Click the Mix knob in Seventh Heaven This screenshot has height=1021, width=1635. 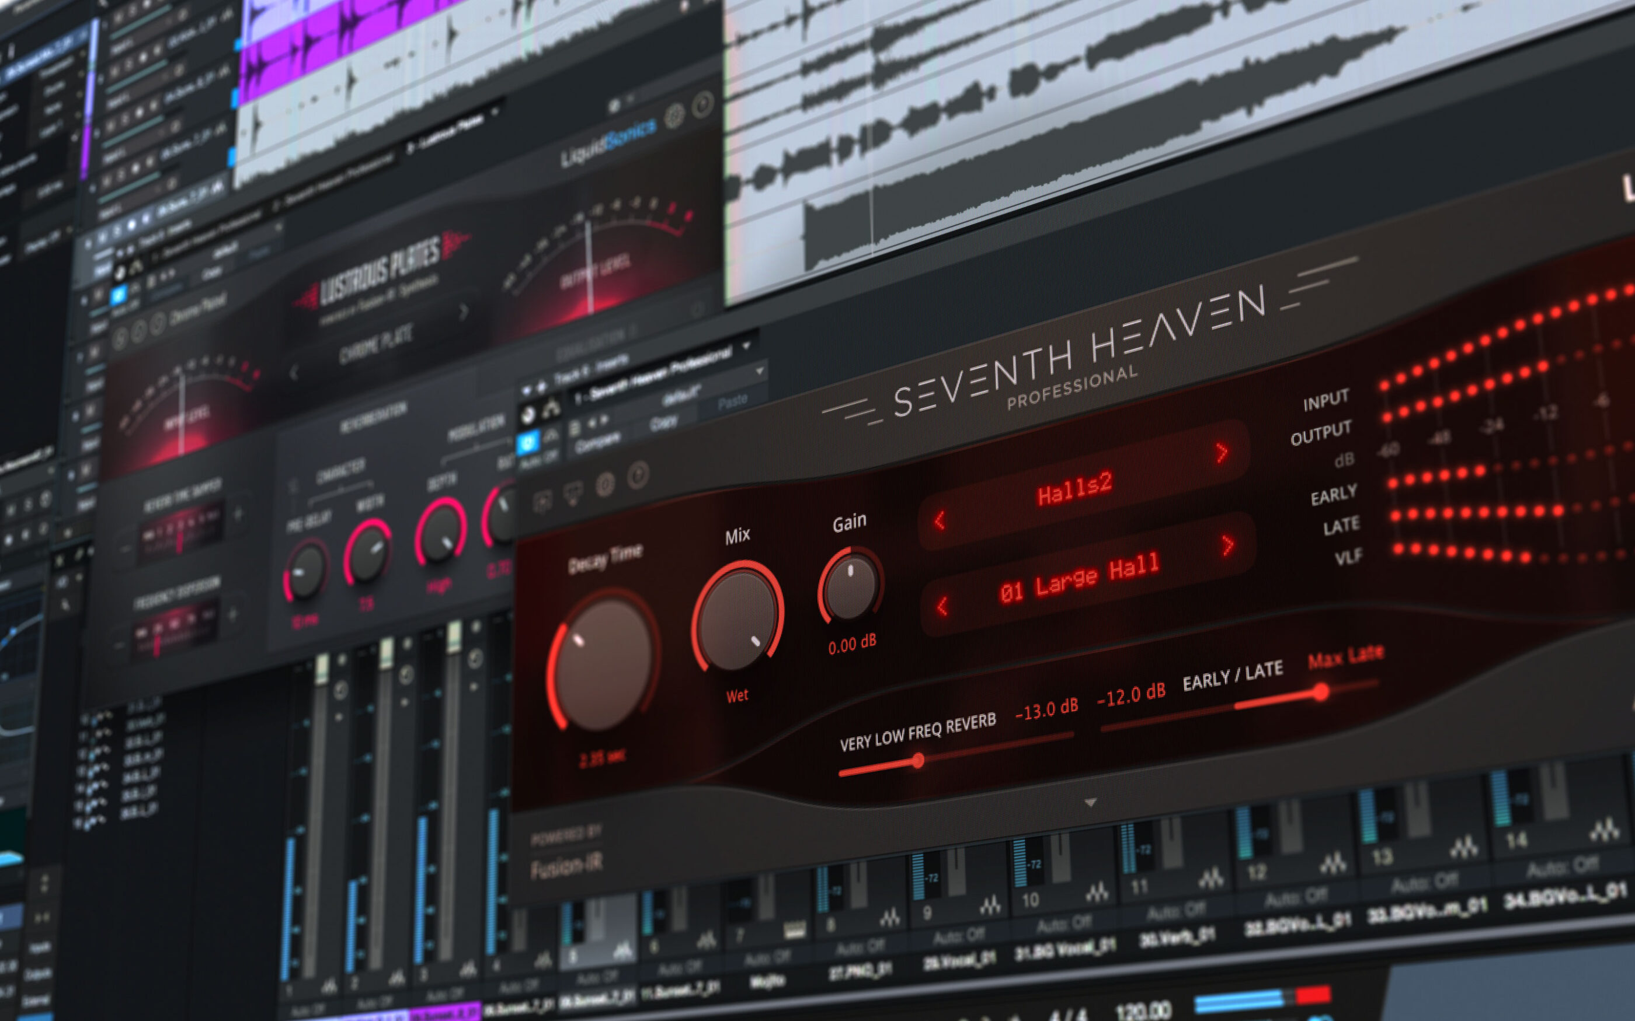point(738,618)
